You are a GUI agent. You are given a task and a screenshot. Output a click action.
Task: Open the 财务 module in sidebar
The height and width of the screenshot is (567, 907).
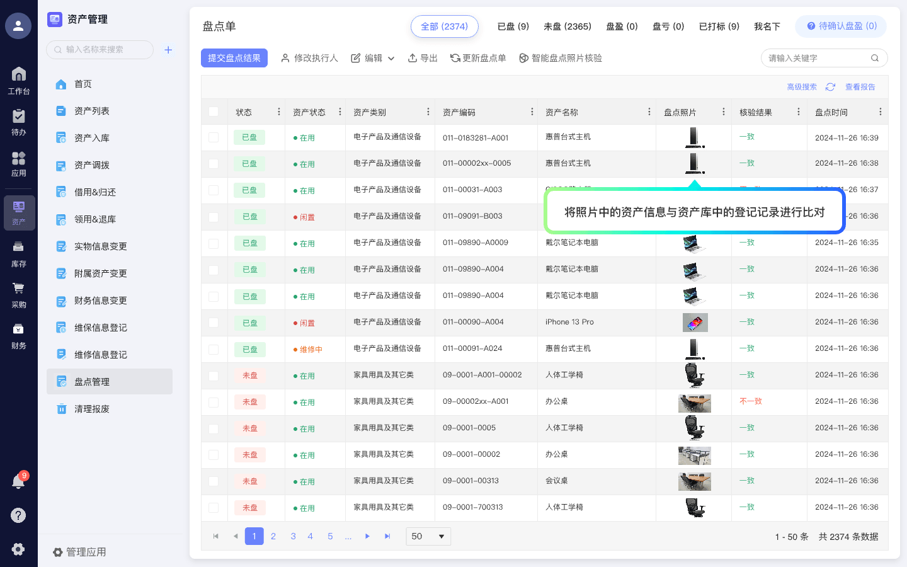[19, 334]
